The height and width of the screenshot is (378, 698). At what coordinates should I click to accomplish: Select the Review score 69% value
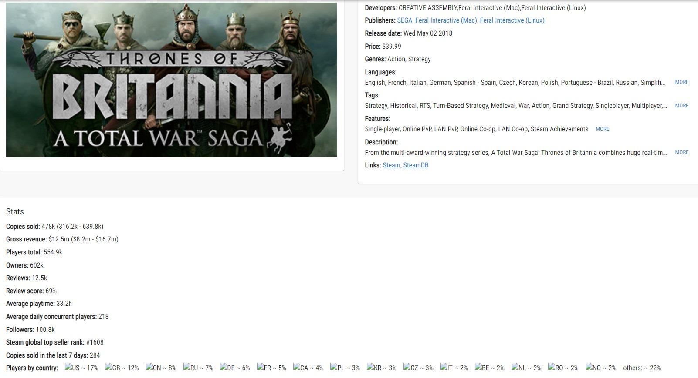pyautogui.click(x=51, y=291)
